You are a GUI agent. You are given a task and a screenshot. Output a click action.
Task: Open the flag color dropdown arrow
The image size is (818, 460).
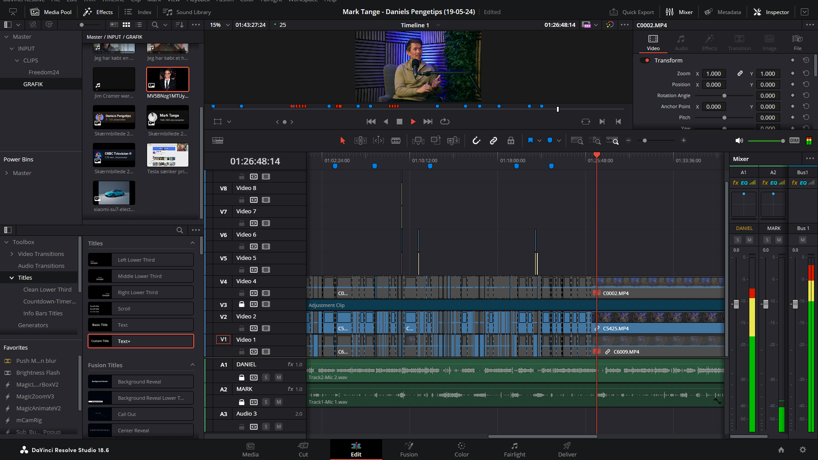539,141
